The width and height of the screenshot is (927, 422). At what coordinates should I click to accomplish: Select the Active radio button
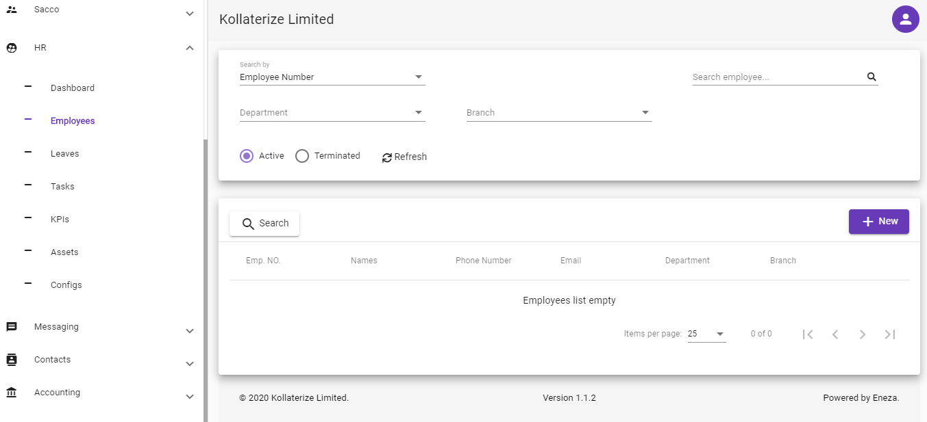(247, 156)
